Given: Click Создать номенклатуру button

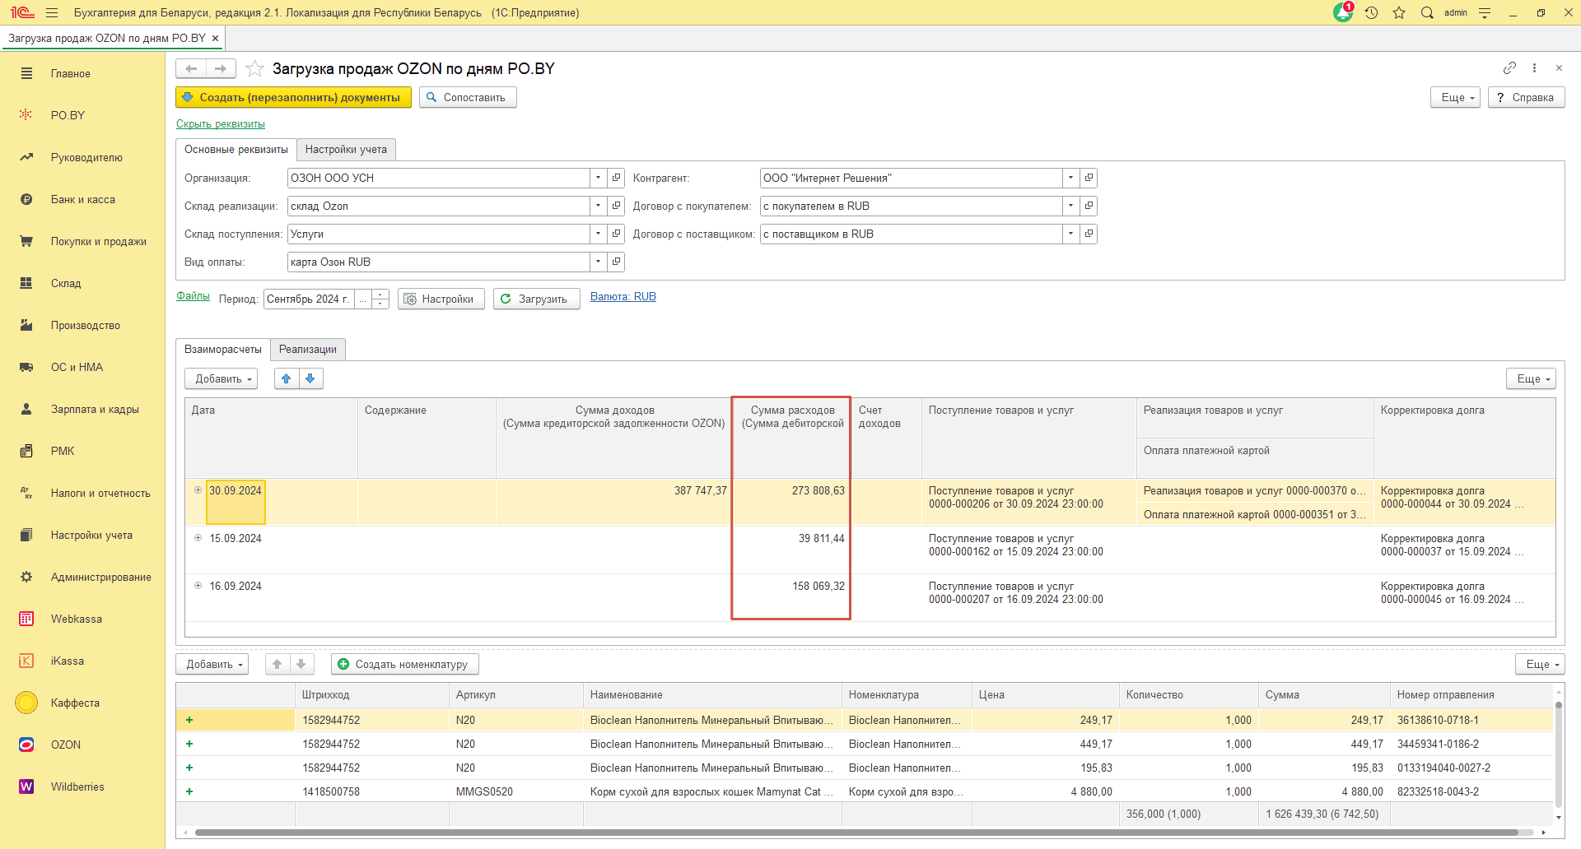Looking at the screenshot, I should pos(405,664).
